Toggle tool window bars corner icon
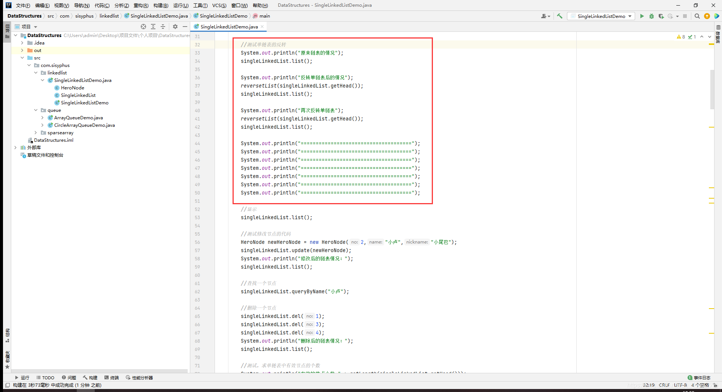This screenshot has height=392, width=722. point(7,385)
